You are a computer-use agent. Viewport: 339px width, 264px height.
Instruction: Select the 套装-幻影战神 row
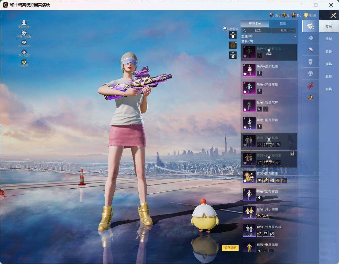click(x=269, y=106)
